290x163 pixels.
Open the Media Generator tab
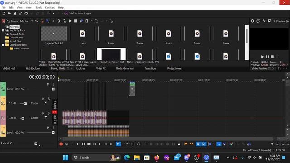[x=125, y=68]
